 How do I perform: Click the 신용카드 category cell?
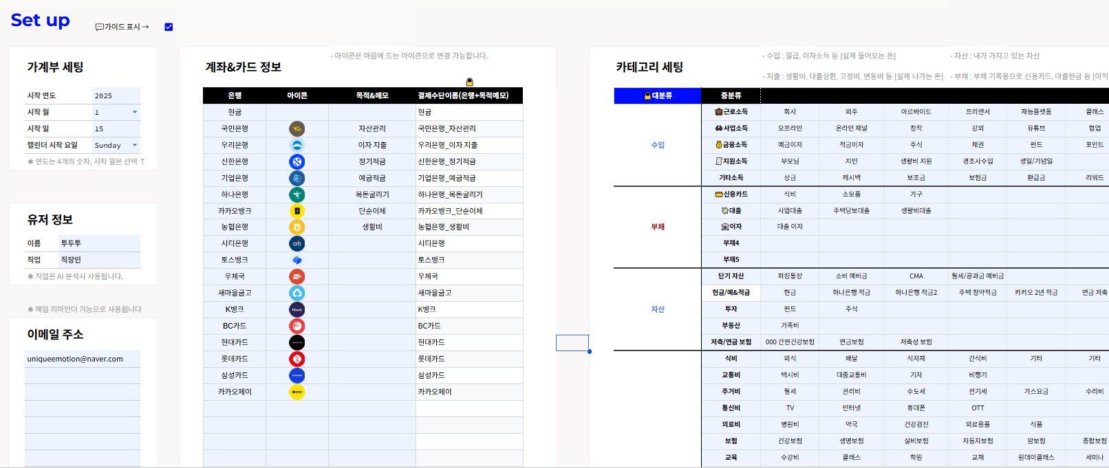pyautogui.click(x=731, y=194)
